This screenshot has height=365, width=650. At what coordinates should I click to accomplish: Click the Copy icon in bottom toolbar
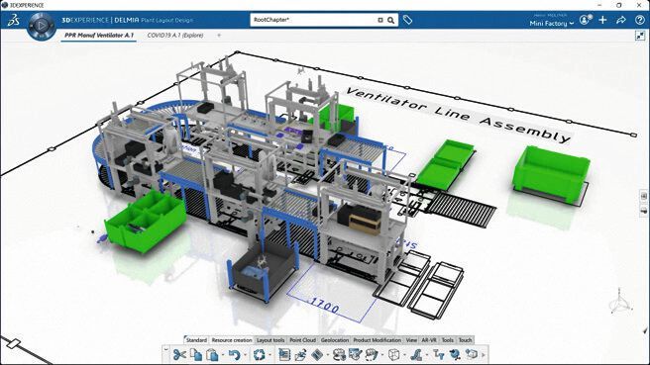(x=195, y=355)
